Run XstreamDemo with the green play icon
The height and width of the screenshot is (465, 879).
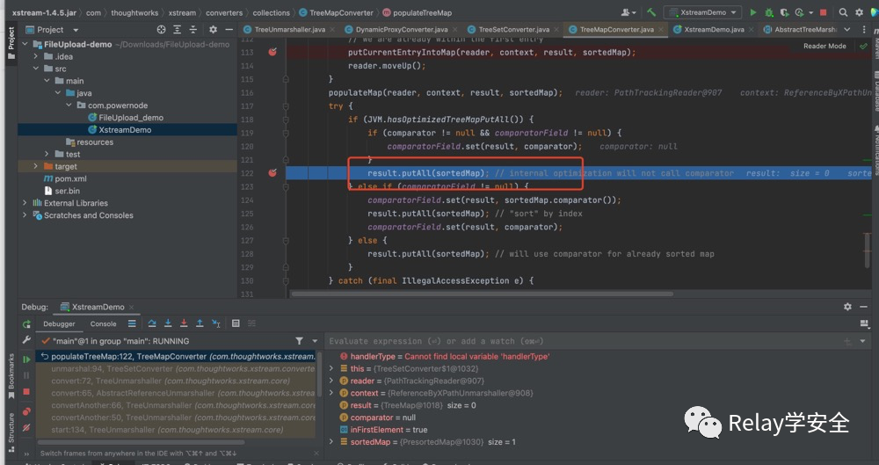(753, 12)
